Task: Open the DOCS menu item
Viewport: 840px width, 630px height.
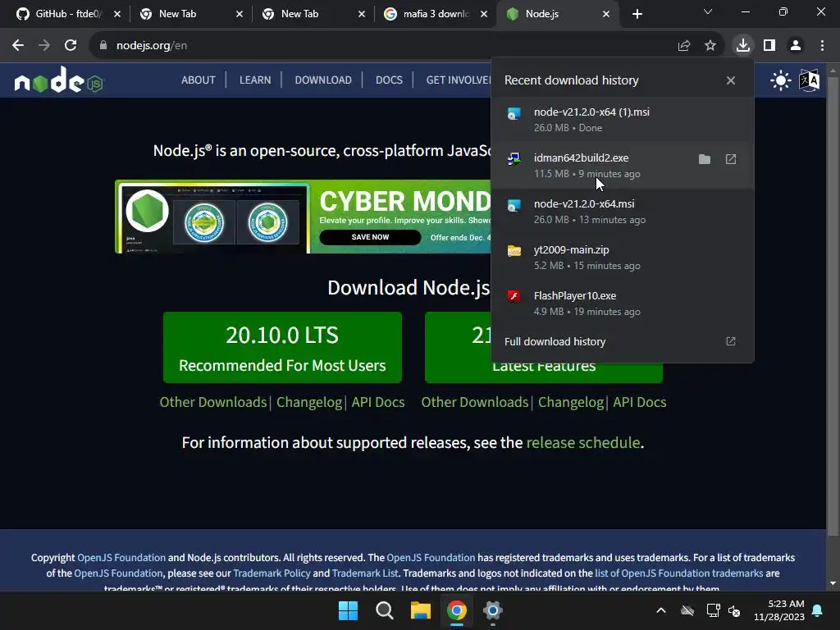Action: coord(389,80)
